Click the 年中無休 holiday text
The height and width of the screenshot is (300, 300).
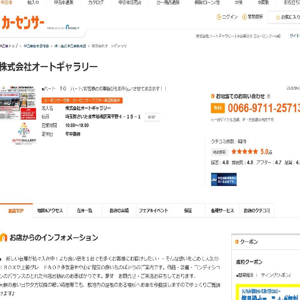pos(73,134)
